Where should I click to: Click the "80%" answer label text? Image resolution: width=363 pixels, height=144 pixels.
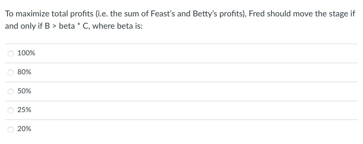24,72
